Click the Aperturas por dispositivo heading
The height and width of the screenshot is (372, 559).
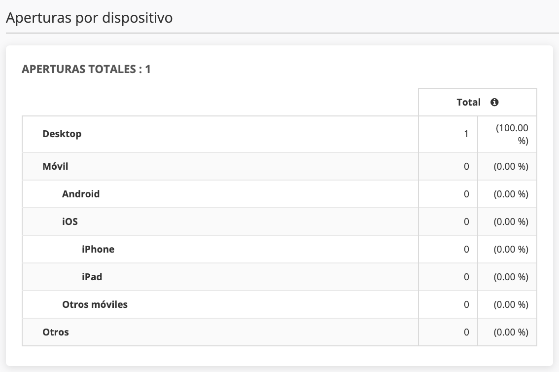[x=89, y=18]
